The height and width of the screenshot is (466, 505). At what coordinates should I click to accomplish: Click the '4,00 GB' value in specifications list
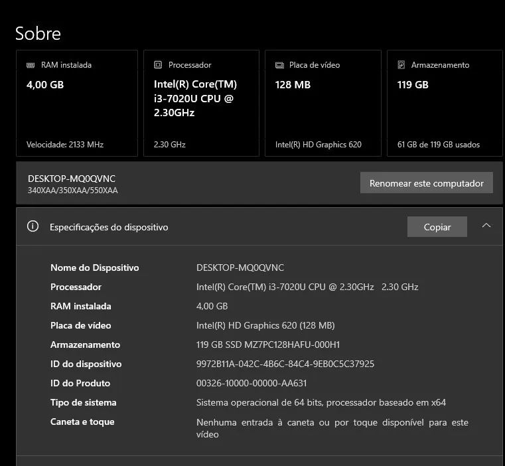pyautogui.click(x=212, y=306)
